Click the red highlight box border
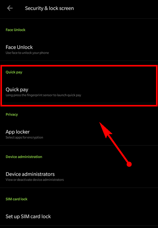Screen dimensions: 158x228 pyautogui.click(x=79, y=66)
